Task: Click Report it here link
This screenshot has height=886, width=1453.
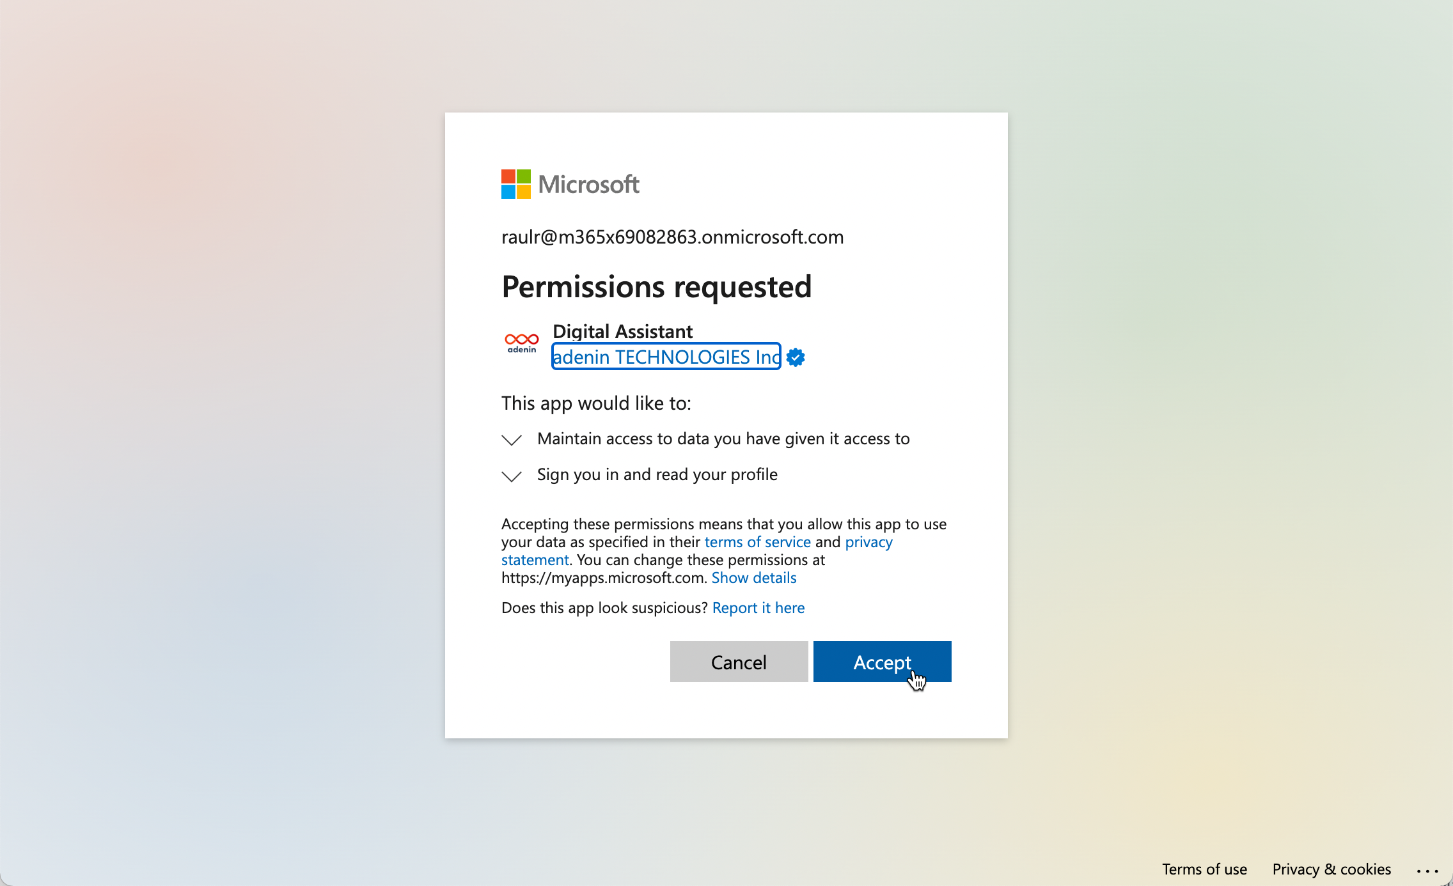Action: [758, 608]
